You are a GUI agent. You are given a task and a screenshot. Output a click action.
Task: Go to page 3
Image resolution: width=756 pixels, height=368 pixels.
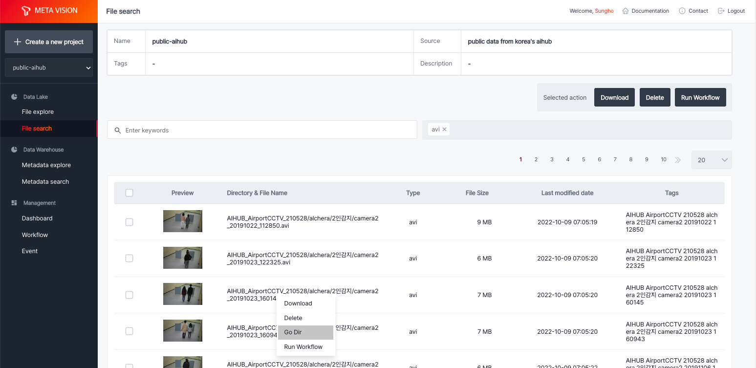552,159
